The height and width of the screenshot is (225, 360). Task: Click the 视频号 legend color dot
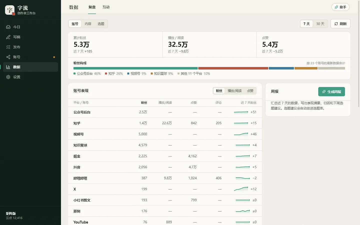[128, 73]
